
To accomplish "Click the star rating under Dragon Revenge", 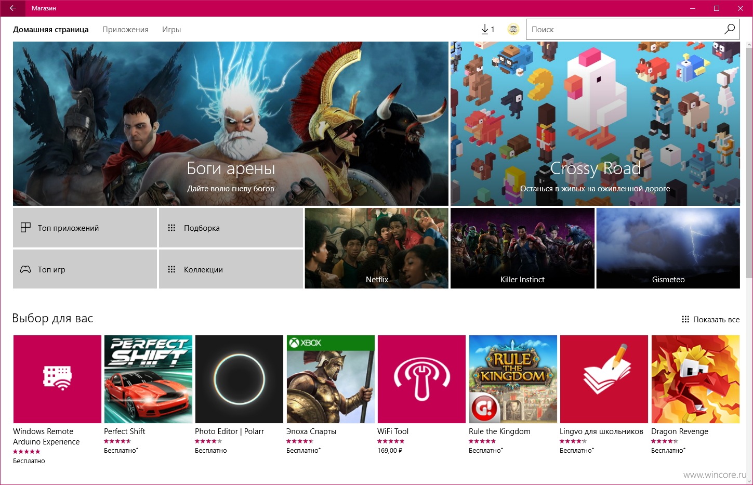I will click(x=665, y=441).
